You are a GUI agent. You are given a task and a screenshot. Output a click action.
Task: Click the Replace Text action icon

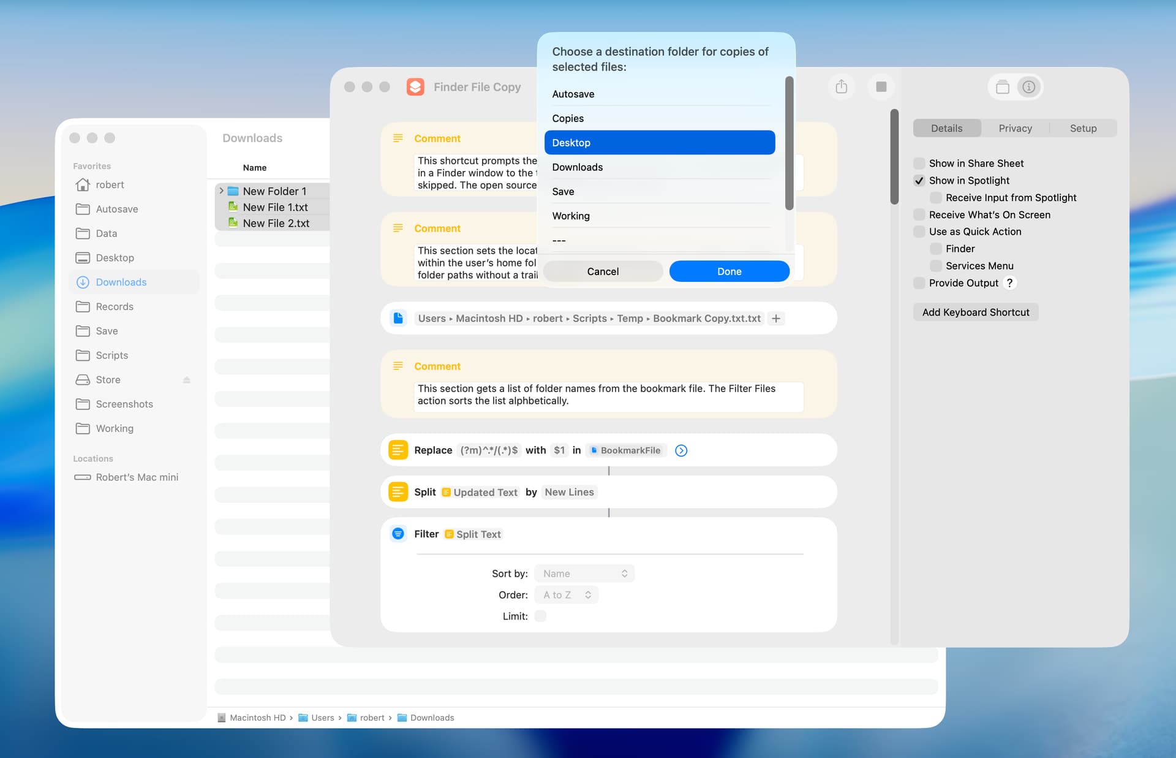click(398, 450)
